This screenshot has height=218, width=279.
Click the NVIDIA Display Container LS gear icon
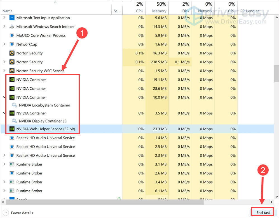click(x=14, y=121)
